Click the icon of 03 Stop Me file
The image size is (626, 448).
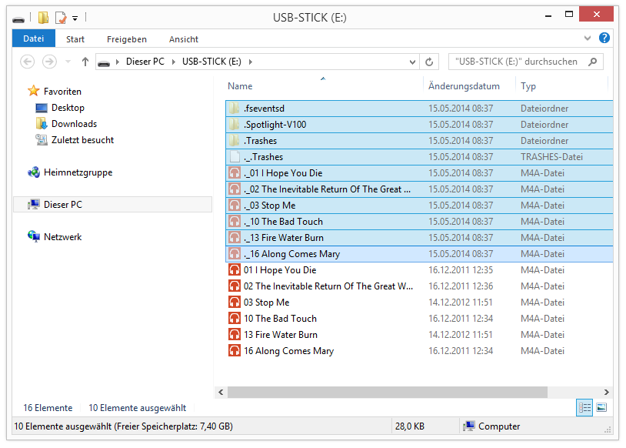point(235,303)
